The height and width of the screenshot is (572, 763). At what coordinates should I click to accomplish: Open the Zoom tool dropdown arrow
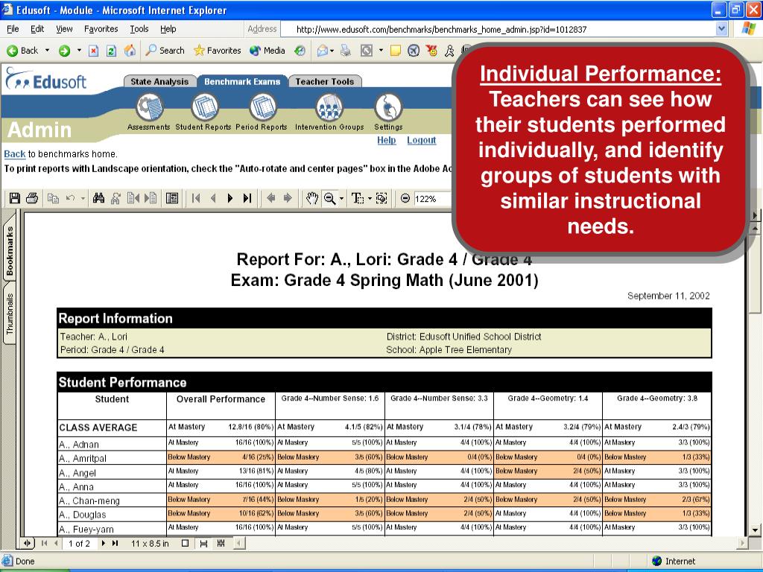coord(341,198)
